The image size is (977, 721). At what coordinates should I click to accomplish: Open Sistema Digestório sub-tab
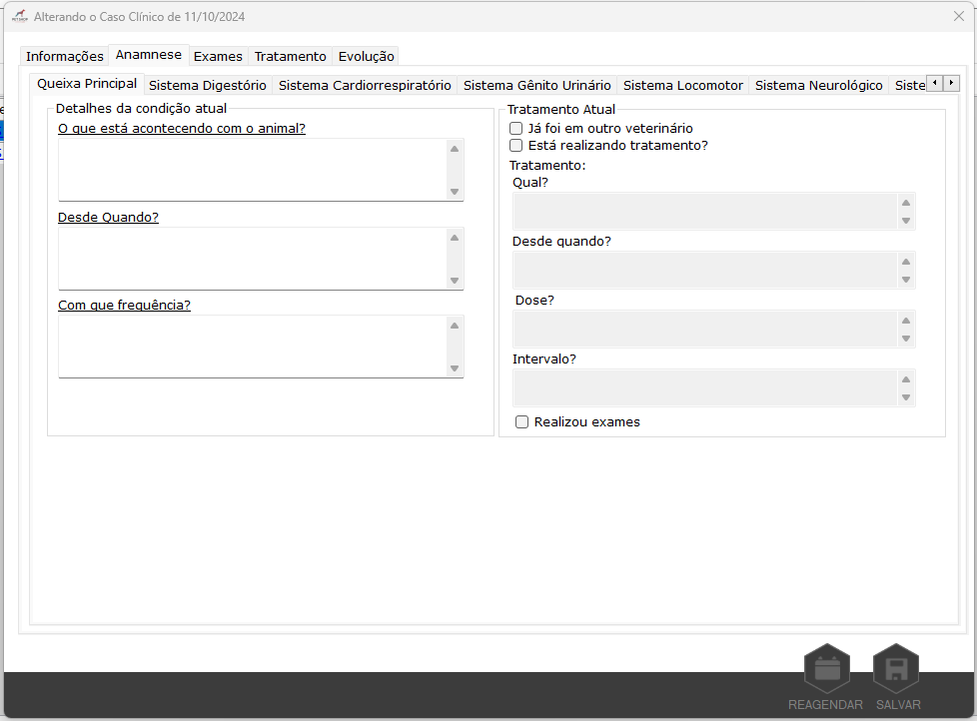tap(208, 85)
